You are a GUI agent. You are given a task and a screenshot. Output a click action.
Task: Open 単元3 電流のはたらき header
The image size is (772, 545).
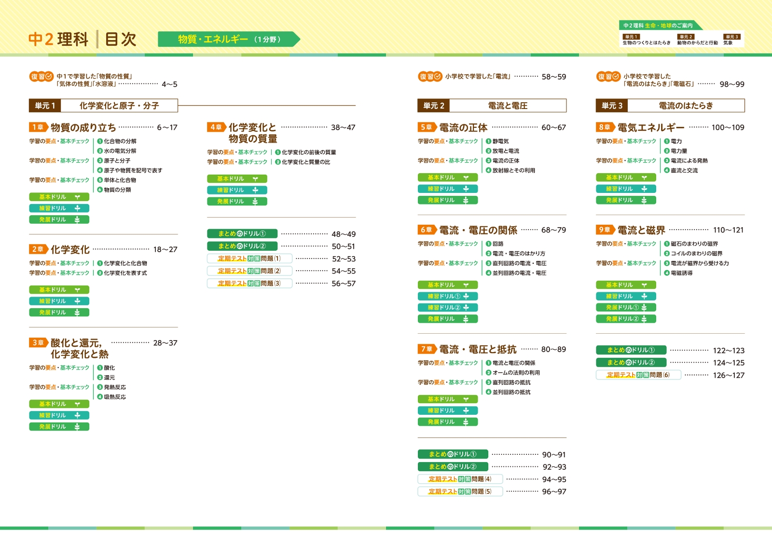click(670, 106)
